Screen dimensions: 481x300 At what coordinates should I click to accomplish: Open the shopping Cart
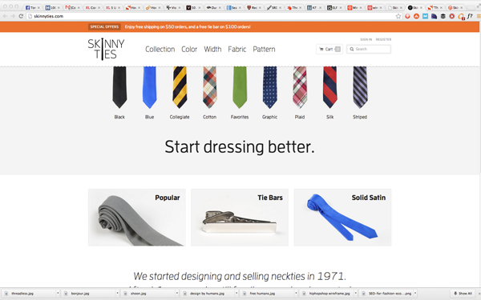click(x=329, y=49)
